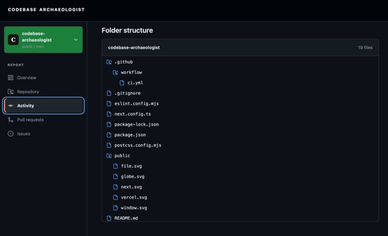This screenshot has height=236, width=388.
Task: Click the workflow folder icon
Action: [x=116, y=72]
